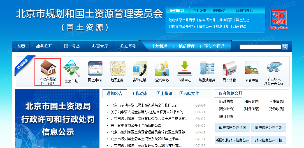Viewport: 304px width, 148px height.
Task: Click the 下载中心 download arrow icon
Action: pos(185,68)
